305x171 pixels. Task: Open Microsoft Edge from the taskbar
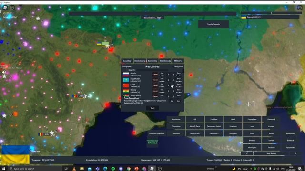tap(105, 169)
